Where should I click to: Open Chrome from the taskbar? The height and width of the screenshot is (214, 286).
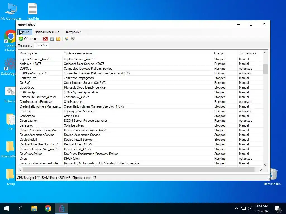click(x=48, y=208)
